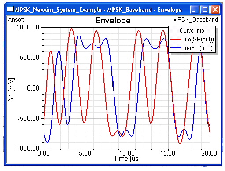Select the Y1 [mV] axis label
Viewport: 225px width, 171px height.
point(11,89)
